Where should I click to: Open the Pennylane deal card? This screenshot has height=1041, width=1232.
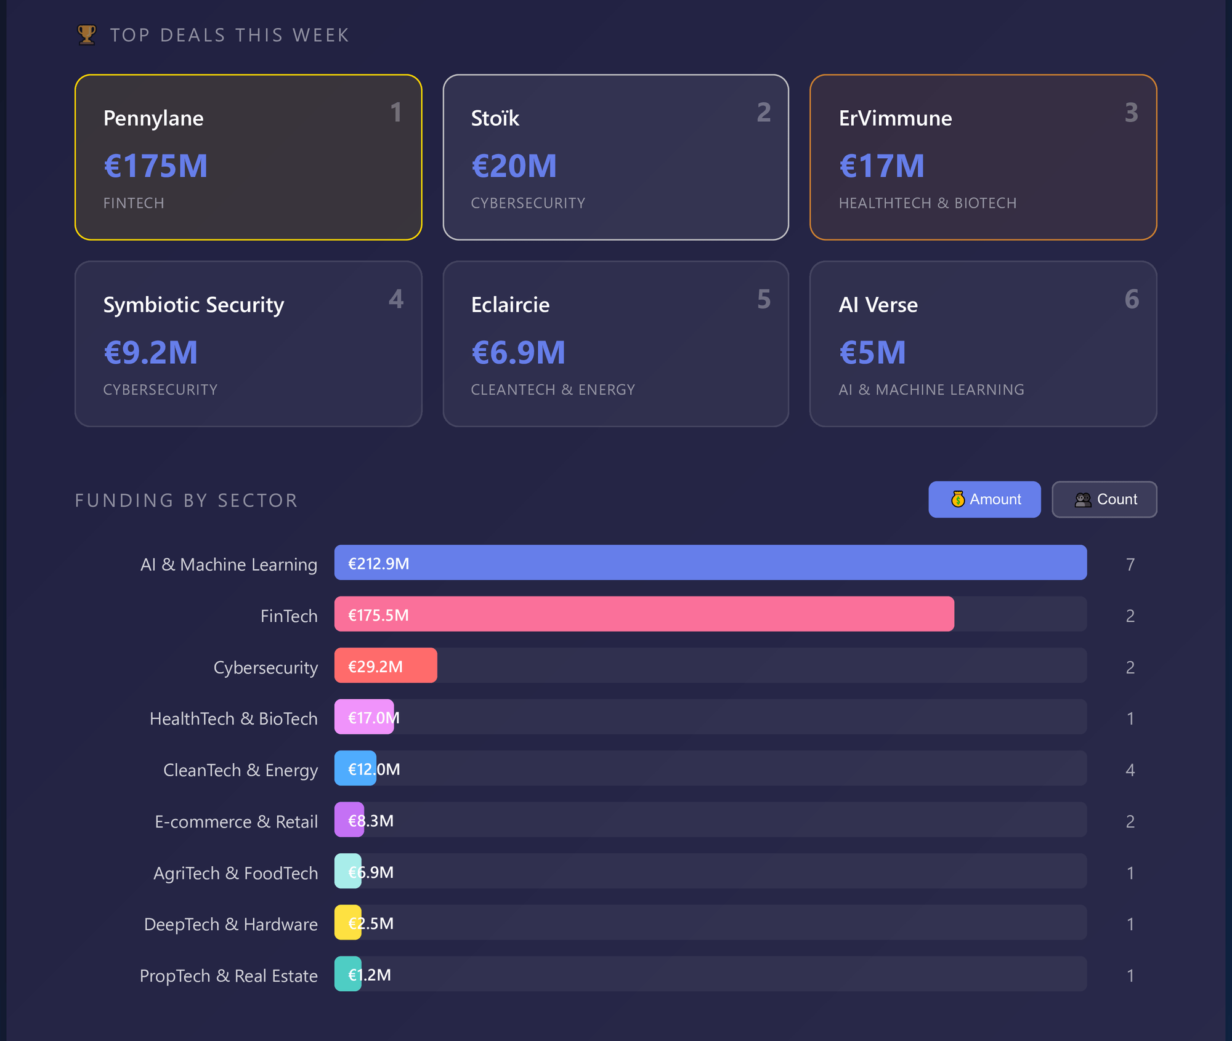click(x=248, y=158)
